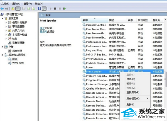Click the Up one level folder icon
Screen dimensions: 167x121
point(13,9)
